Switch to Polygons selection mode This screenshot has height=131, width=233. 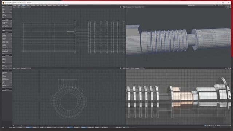pos(29,127)
